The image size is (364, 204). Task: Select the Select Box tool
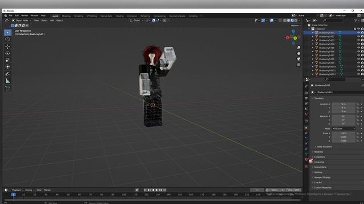[x=7, y=33]
